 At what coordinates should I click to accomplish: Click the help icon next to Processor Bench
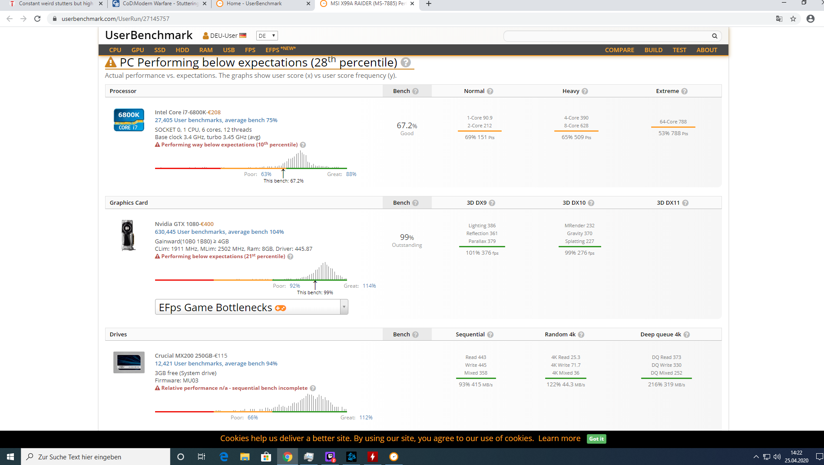point(415,91)
